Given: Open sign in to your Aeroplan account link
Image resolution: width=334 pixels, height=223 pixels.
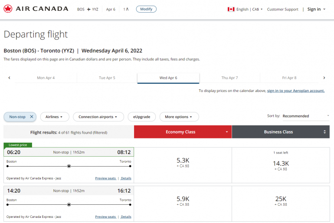Looking at the screenshot, I should [295, 91].
